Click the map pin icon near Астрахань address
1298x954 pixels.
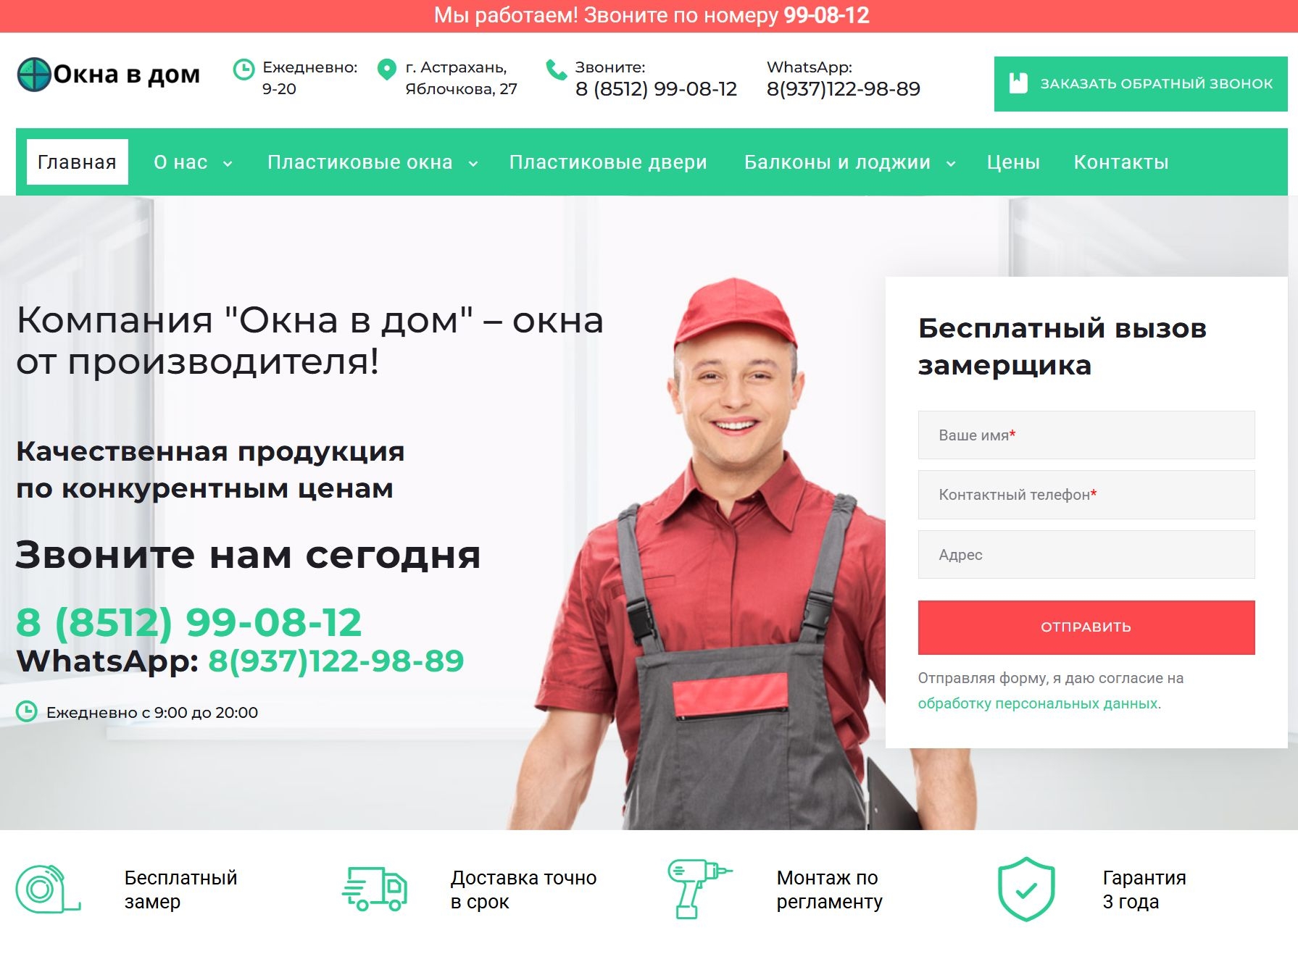387,70
